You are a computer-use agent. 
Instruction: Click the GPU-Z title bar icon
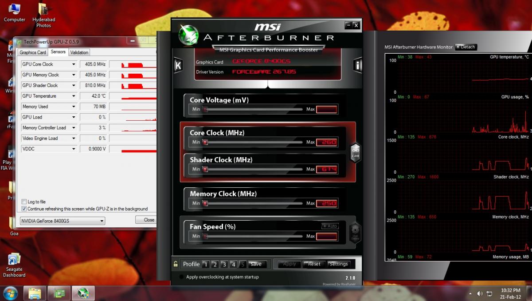pyautogui.click(x=19, y=42)
